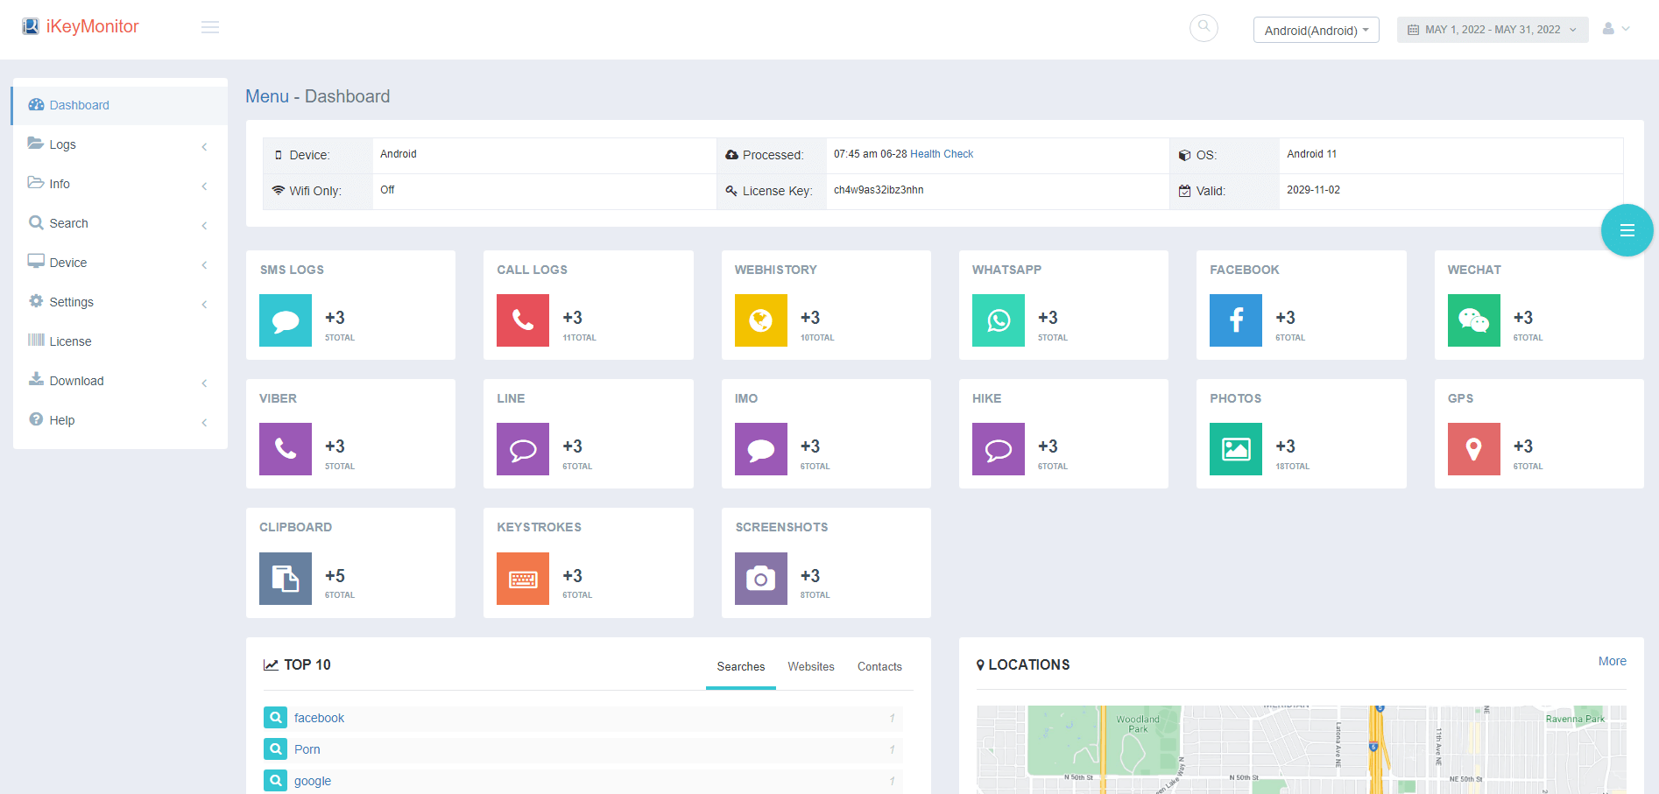This screenshot has width=1659, height=794.
Task: Click the Facebook icon tile
Action: coord(1236,320)
